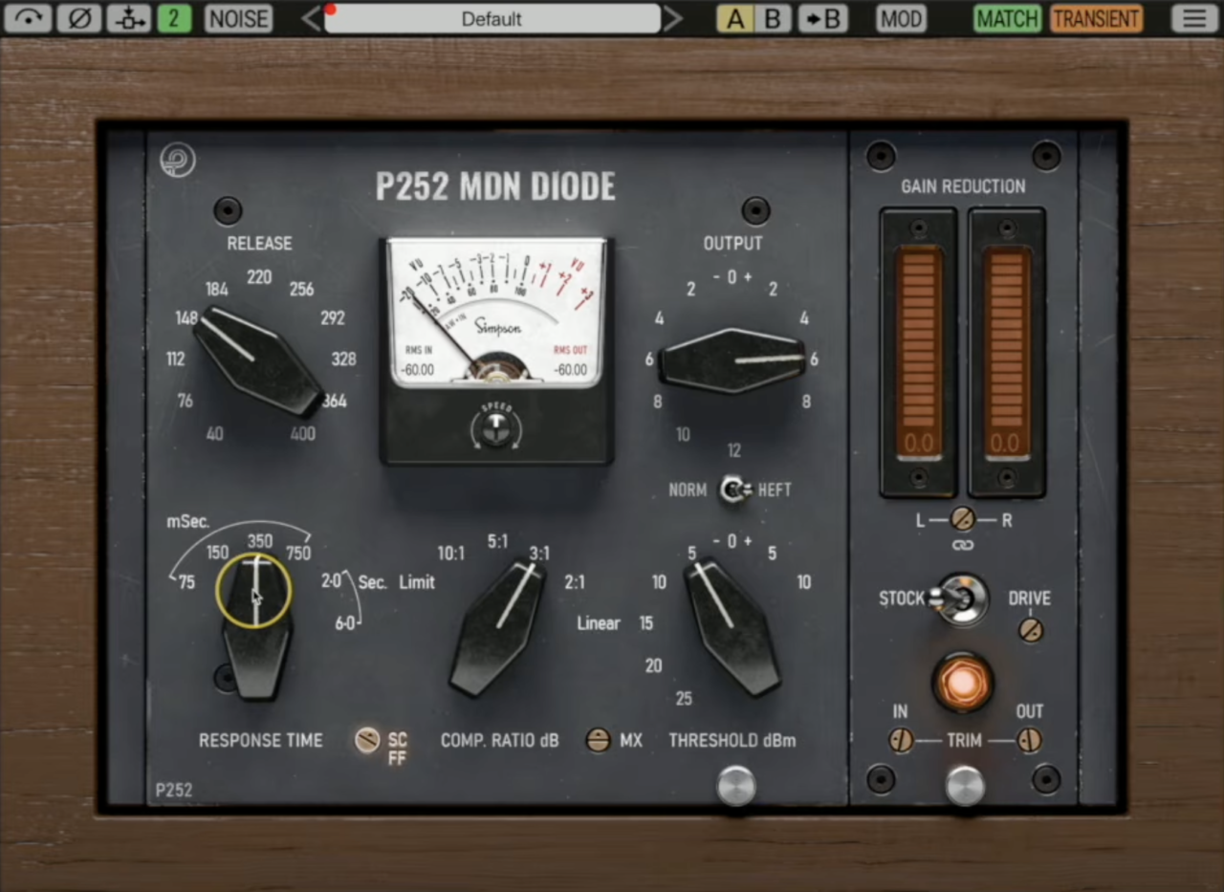The height and width of the screenshot is (892, 1224).
Task: Click the P252 MDN DIODE title
Action: click(x=495, y=187)
